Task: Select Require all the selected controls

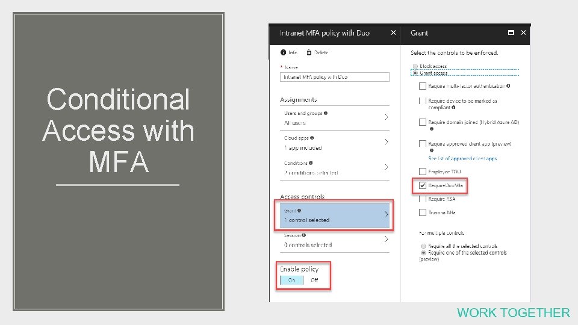Action: coord(423,246)
